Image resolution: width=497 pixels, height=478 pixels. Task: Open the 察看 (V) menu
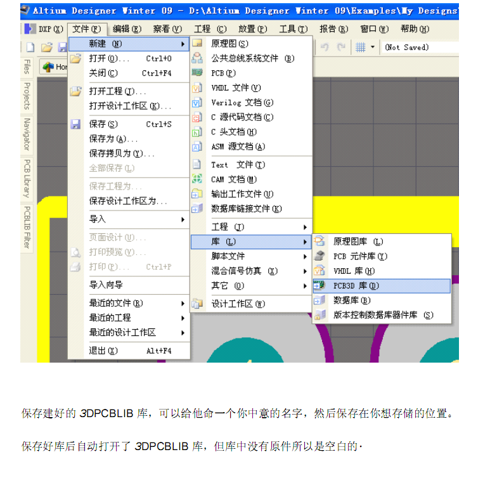pyautogui.click(x=167, y=29)
